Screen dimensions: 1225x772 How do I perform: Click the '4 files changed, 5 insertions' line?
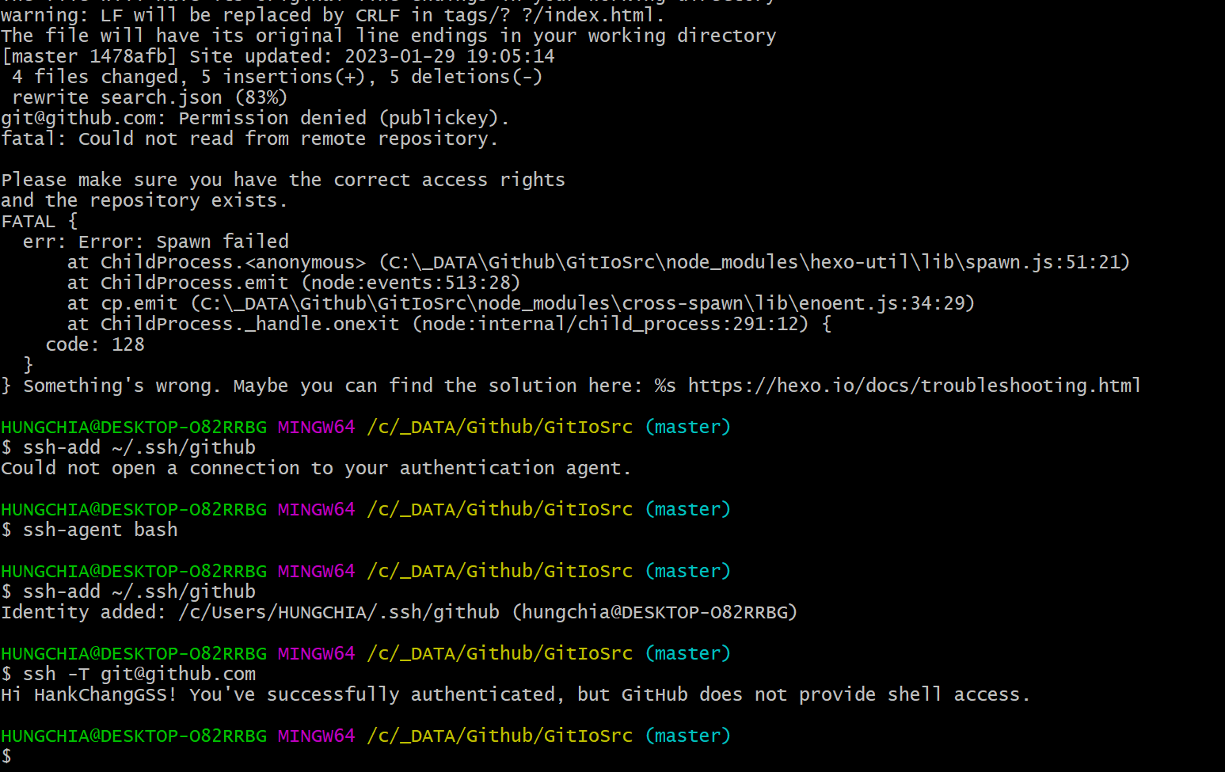pyautogui.click(x=277, y=77)
